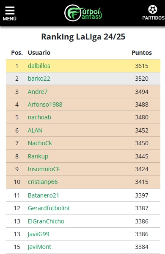Click the nachoab username
165x254 pixels.
pos(39,117)
